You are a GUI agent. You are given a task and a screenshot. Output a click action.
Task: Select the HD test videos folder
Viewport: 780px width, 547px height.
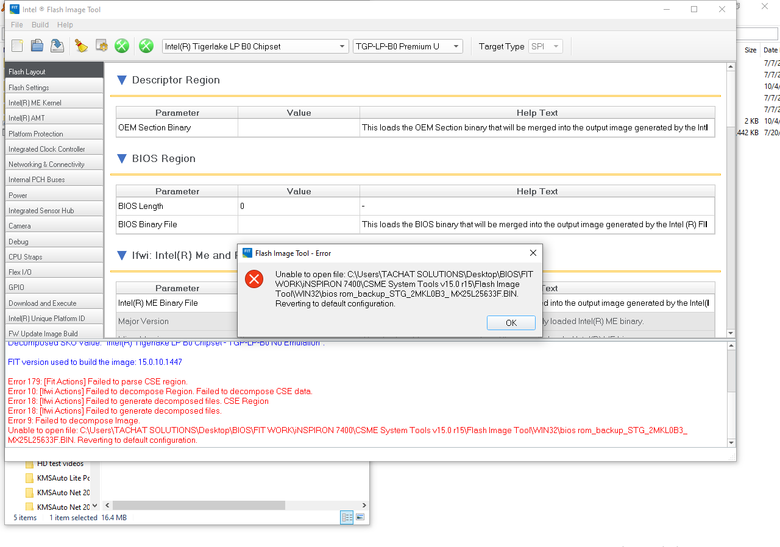coord(60,464)
